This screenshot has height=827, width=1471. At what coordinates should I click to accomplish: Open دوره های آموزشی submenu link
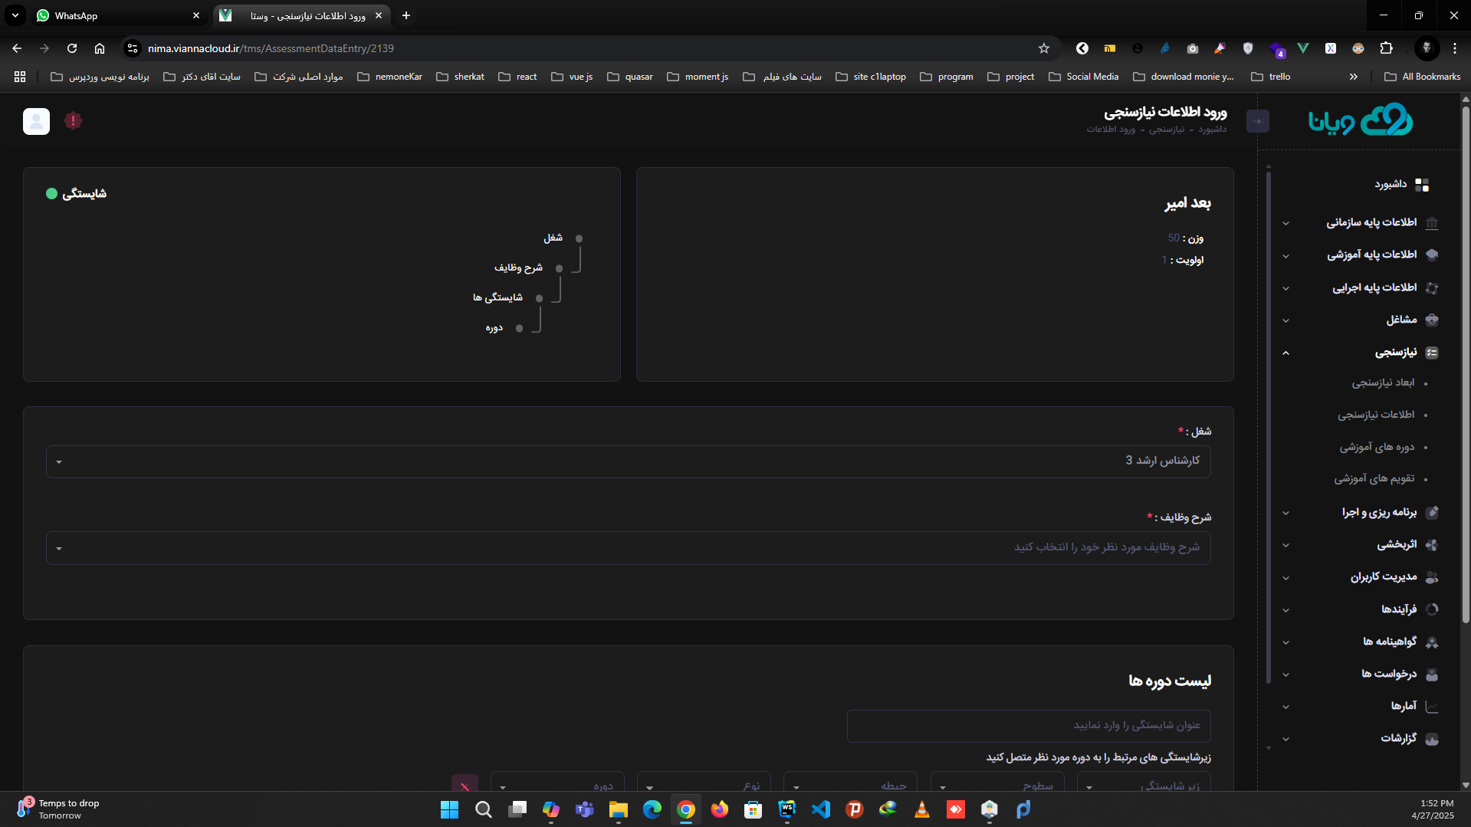pos(1377,447)
